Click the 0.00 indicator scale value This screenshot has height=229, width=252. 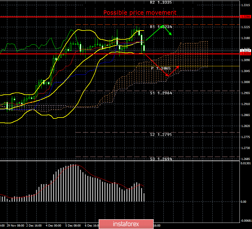click(x=244, y=202)
